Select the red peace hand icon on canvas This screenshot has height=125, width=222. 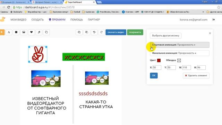38,54
